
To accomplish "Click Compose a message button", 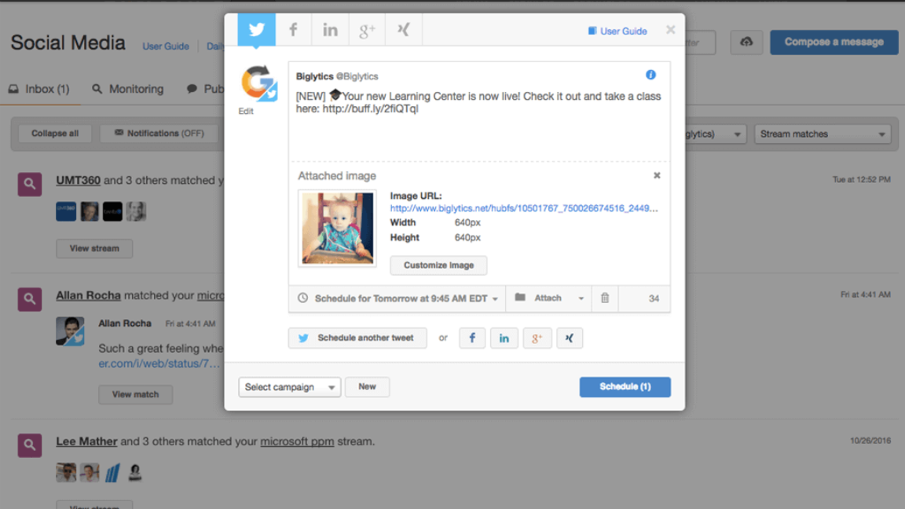I will [834, 42].
